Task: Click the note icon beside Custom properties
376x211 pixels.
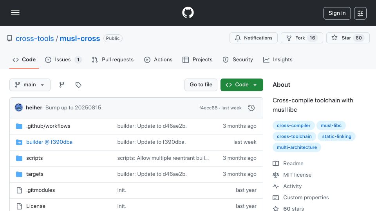Action: [276, 198]
